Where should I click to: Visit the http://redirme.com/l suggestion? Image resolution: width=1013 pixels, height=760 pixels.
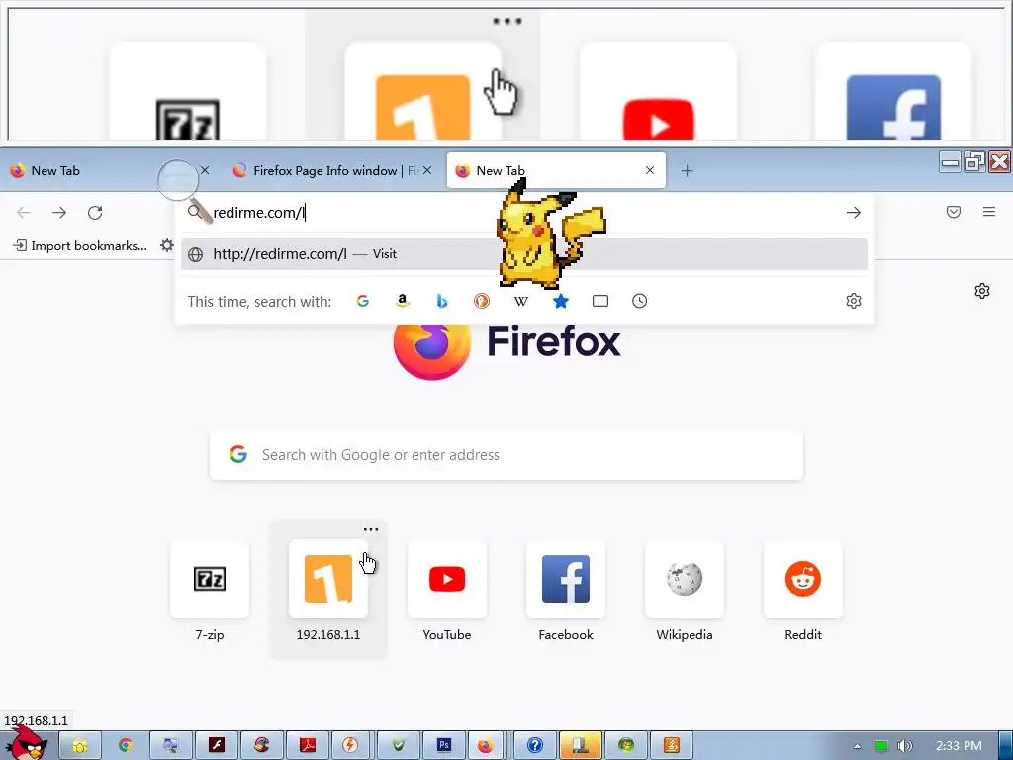(x=524, y=254)
